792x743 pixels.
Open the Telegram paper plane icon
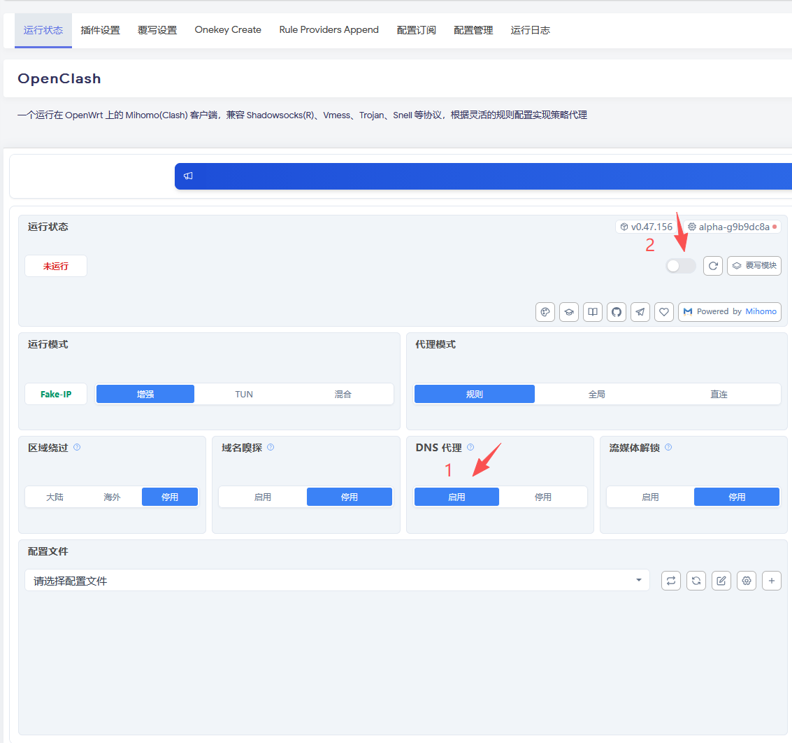tap(640, 312)
